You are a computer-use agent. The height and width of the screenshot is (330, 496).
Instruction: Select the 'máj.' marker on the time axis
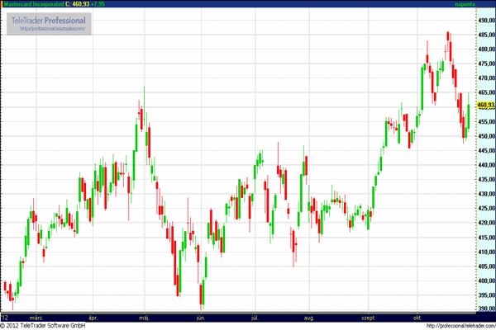point(144,317)
